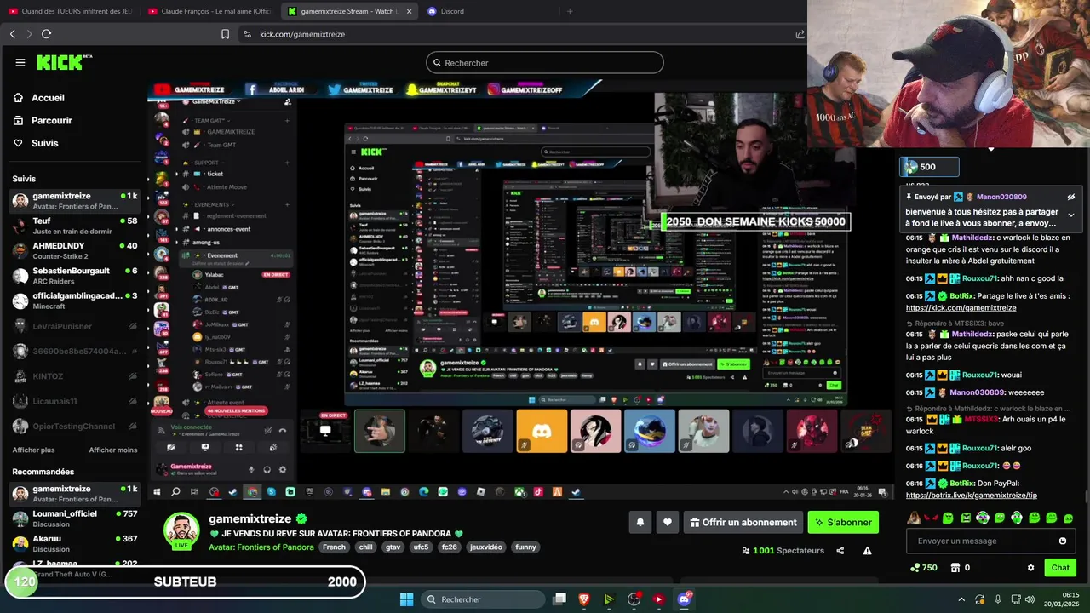The height and width of the screenshot is (613, 1090).
Task: Open chat settings via the gear icon
Action: 1030,568
